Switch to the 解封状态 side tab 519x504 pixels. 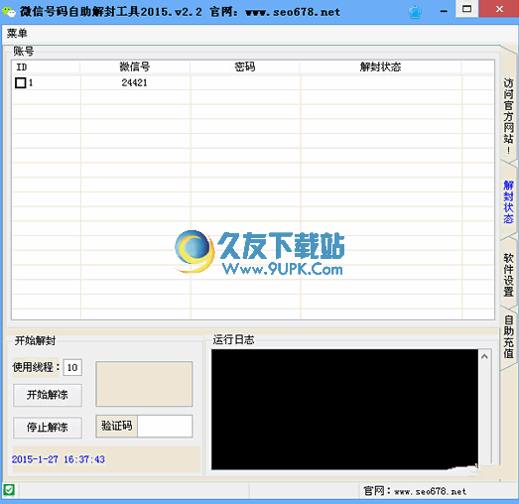pyautogui.click(x=508, y=201)
